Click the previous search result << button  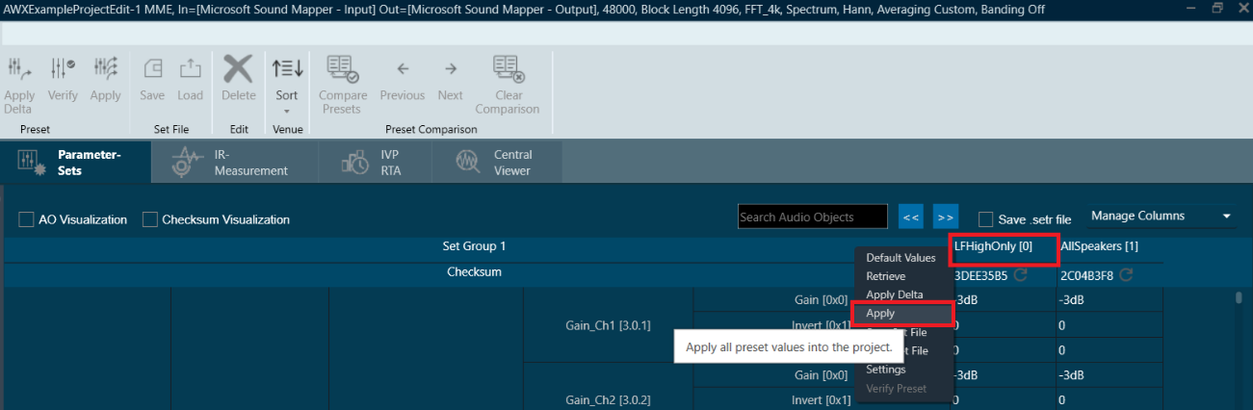click(x=911, y=217)
